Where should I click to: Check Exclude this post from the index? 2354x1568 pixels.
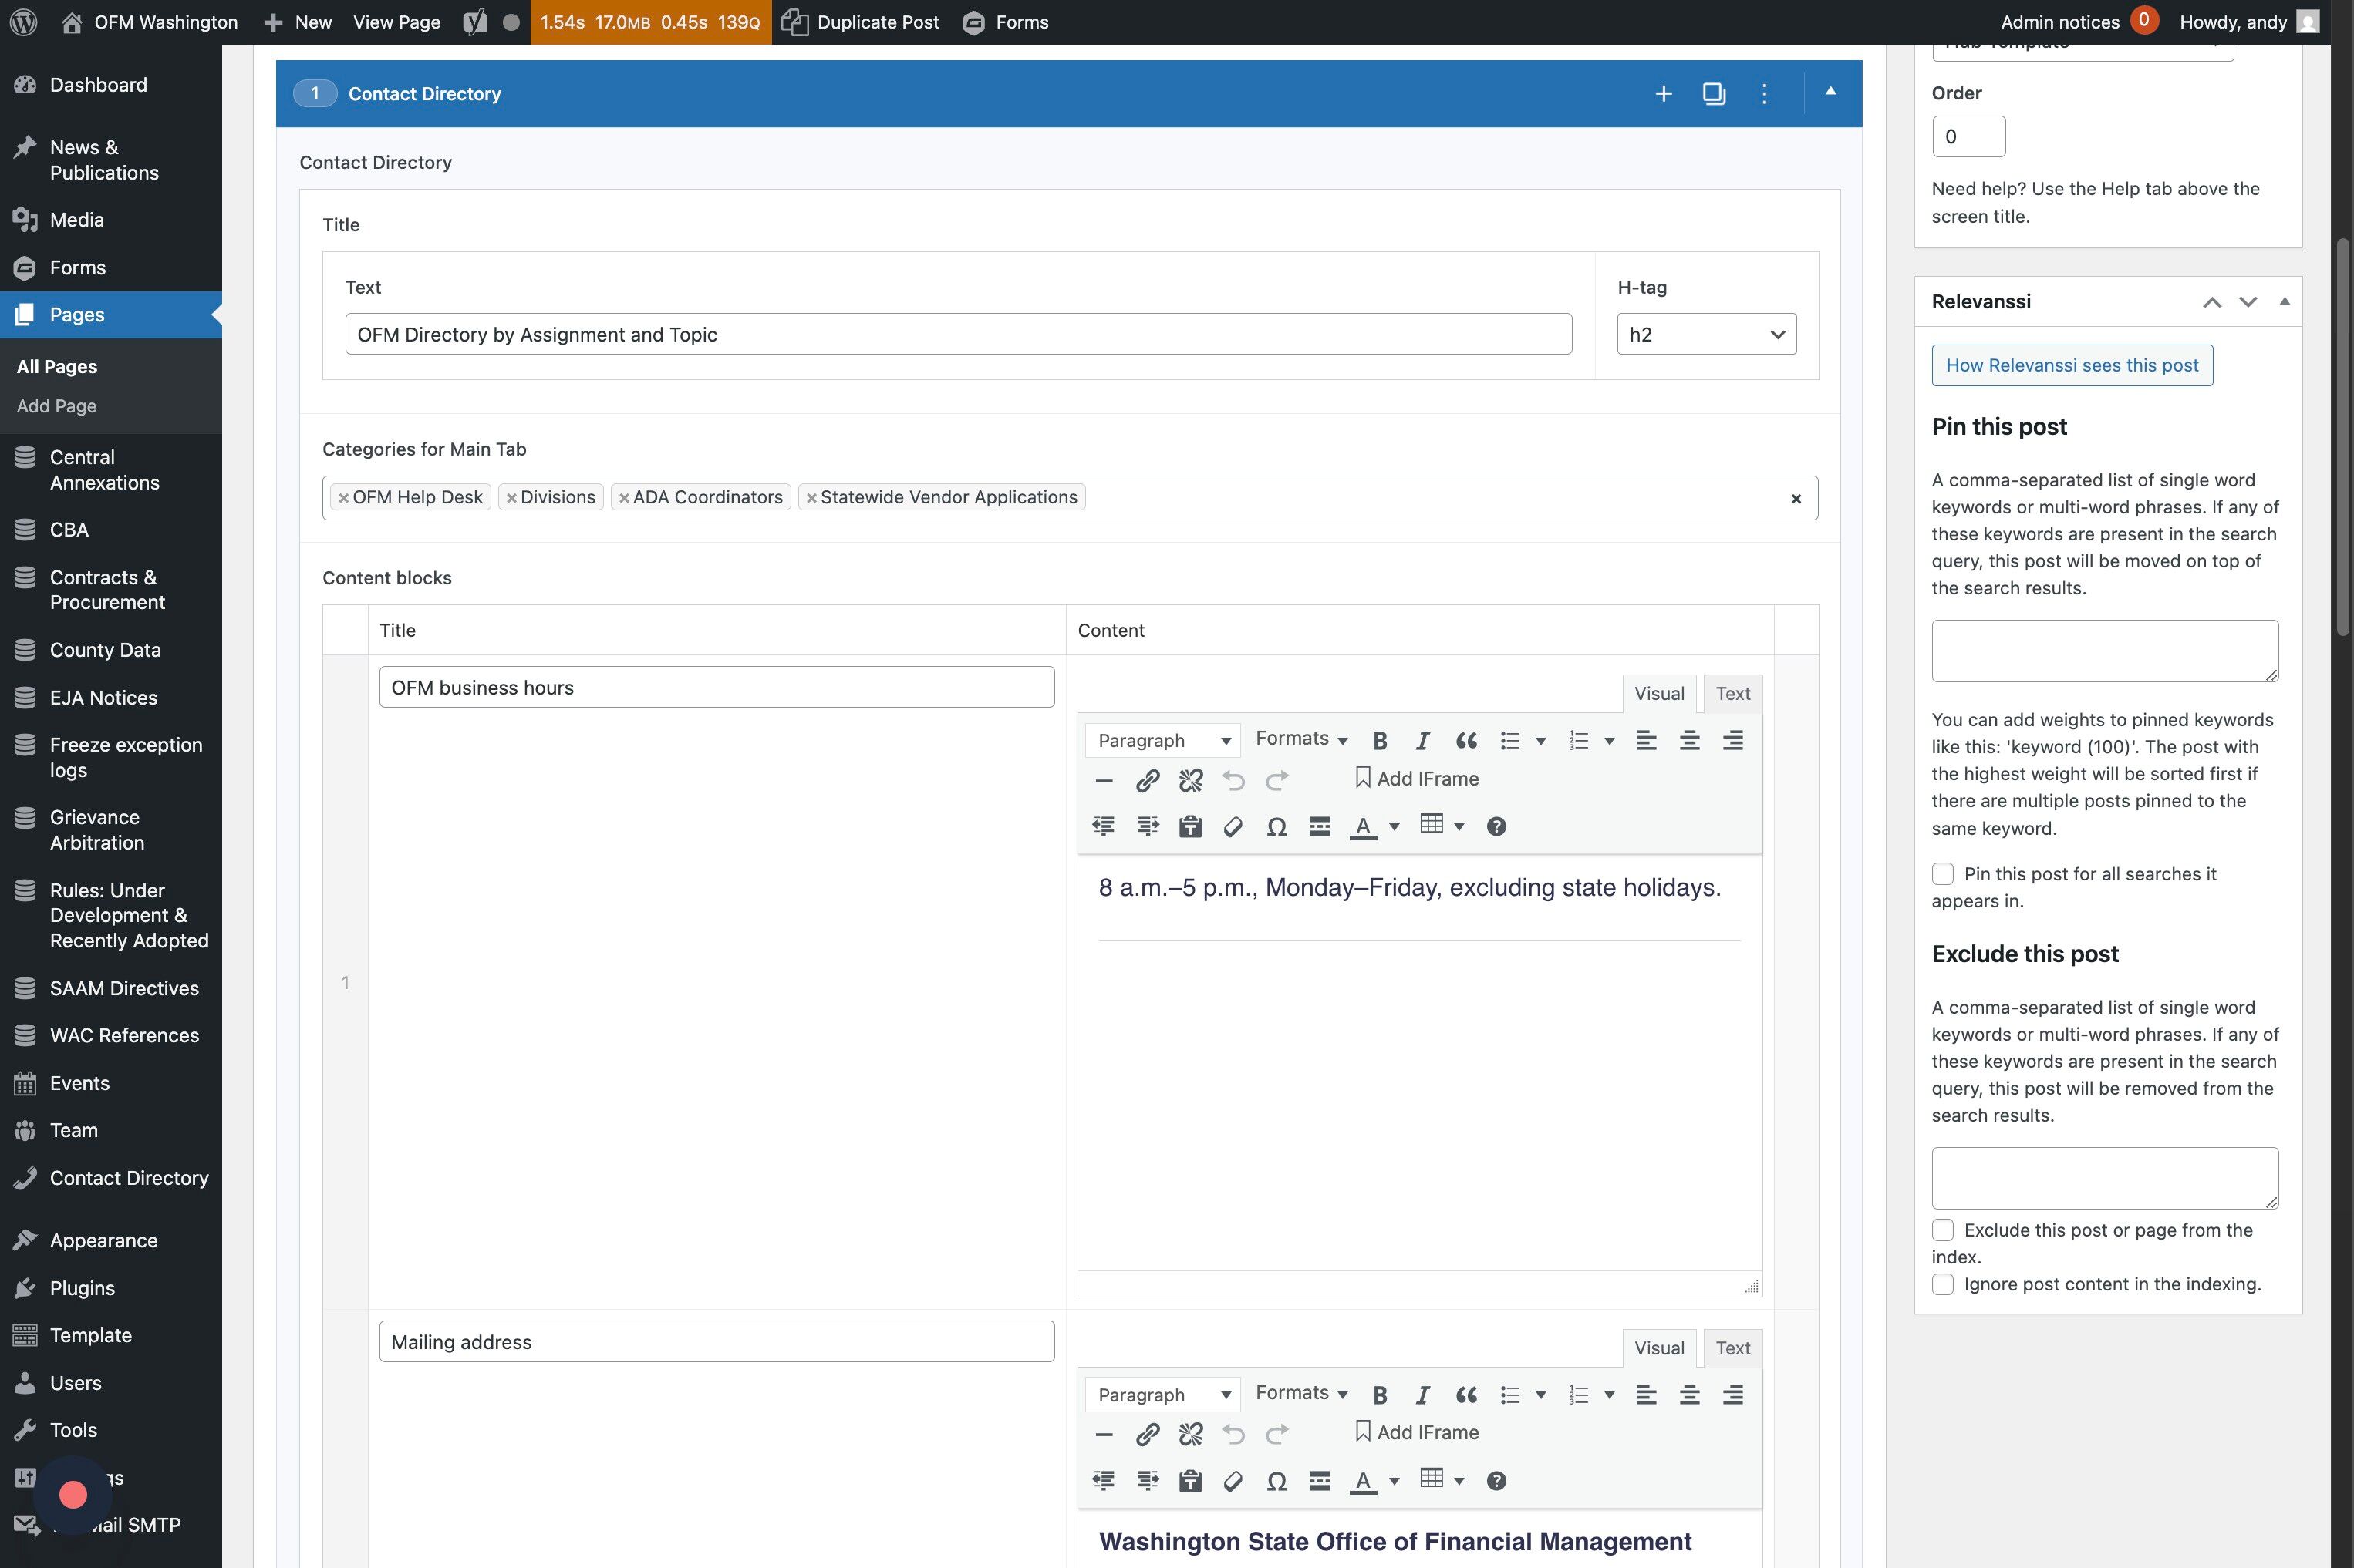coord(1942,1230)
